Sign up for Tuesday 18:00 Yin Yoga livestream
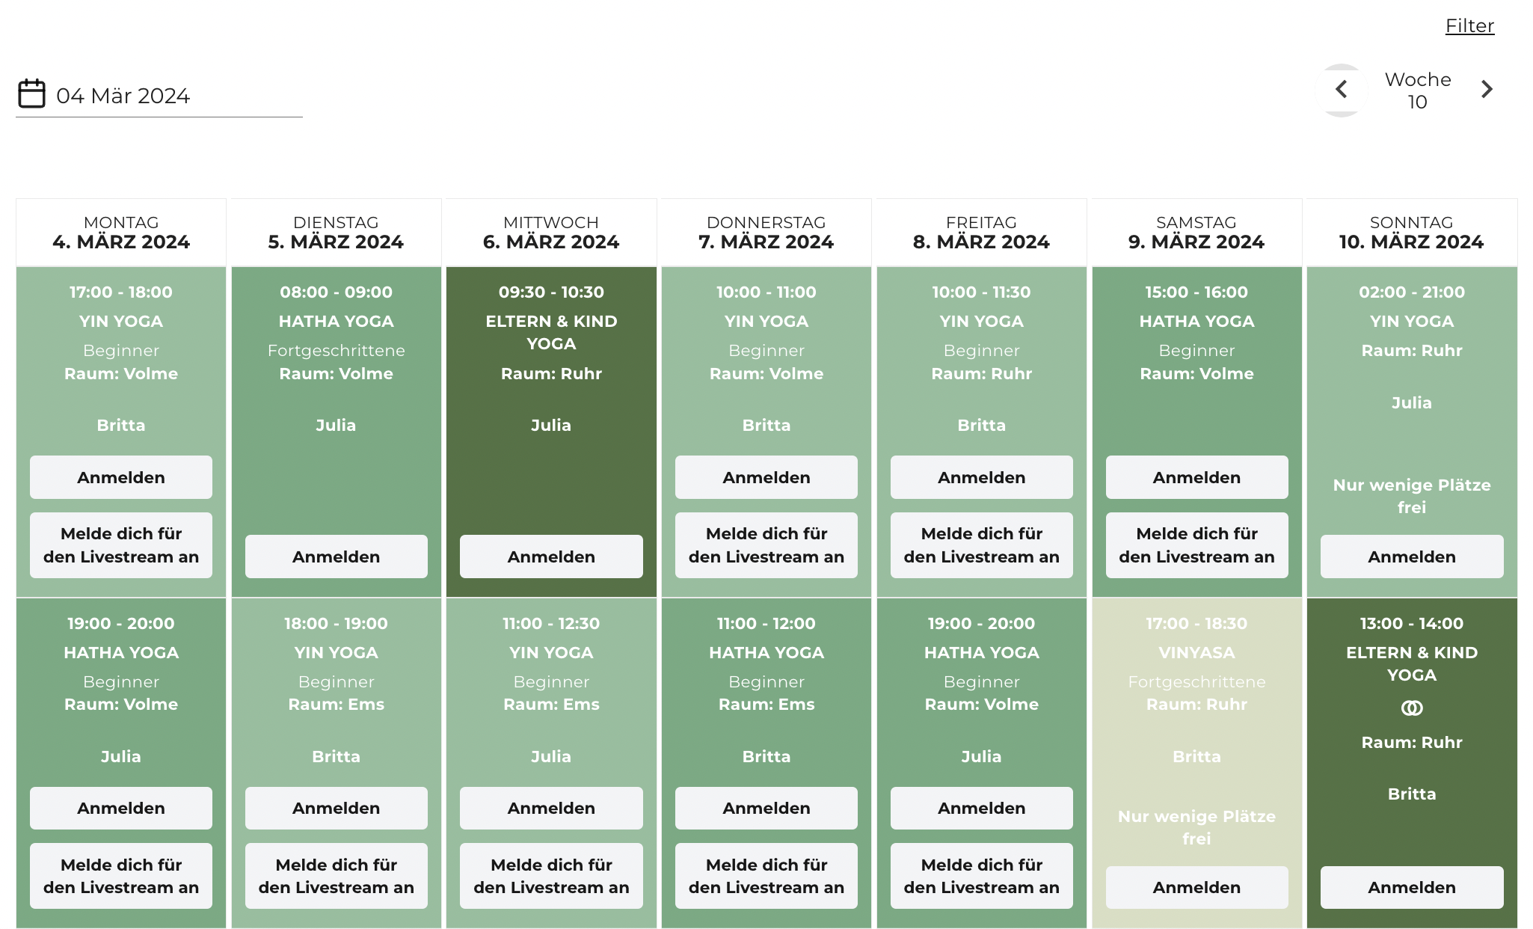The width and height of the screenshot is (1533, 929). [336, 876]
